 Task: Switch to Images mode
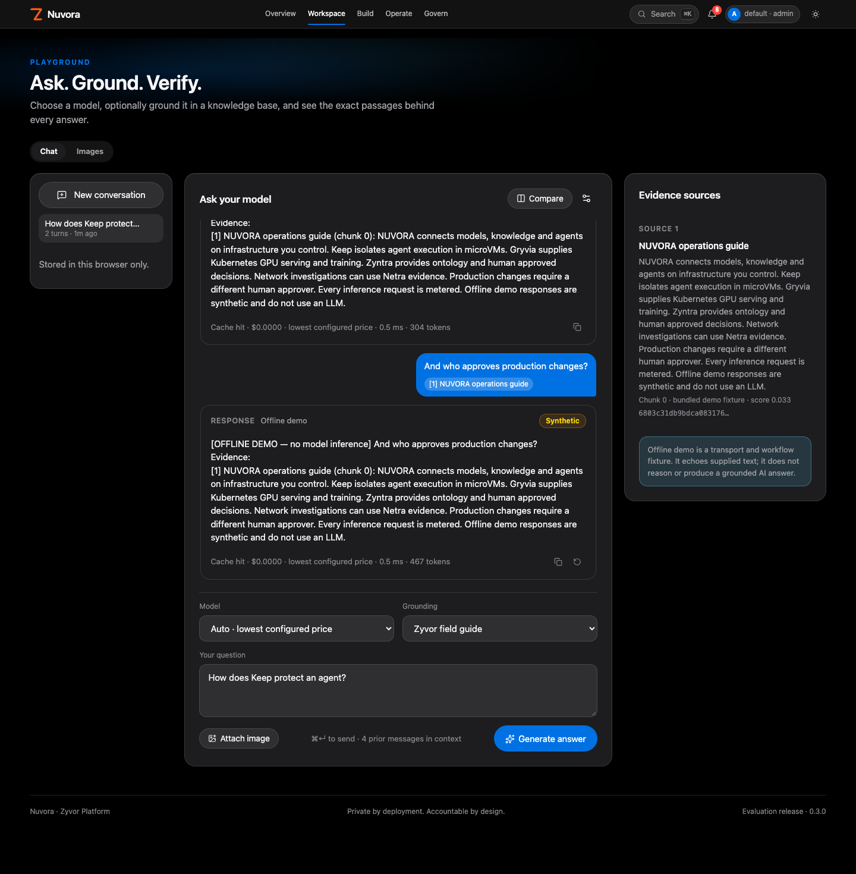90,152
